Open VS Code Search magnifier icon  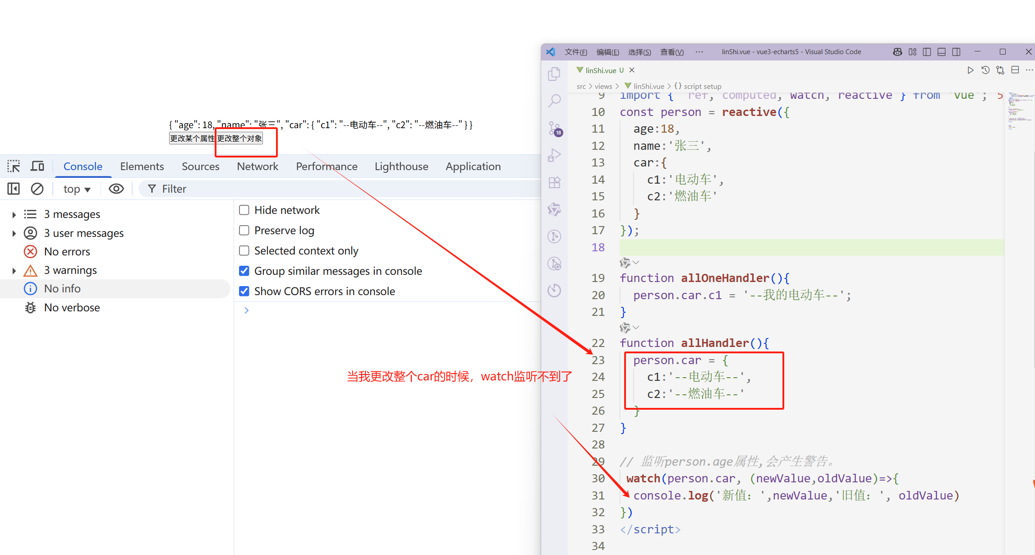coord(554,101)
